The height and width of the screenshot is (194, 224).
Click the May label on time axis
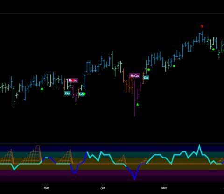164,188
